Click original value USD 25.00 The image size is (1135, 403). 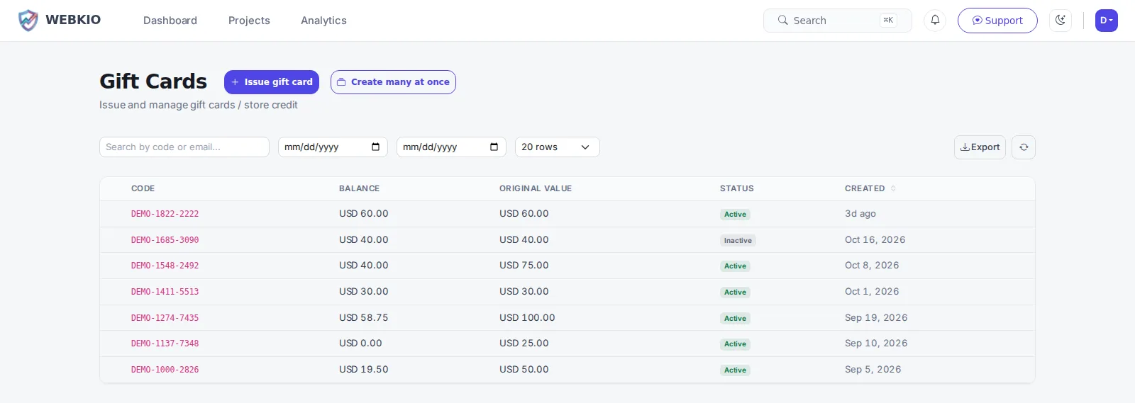click(524, 343)
